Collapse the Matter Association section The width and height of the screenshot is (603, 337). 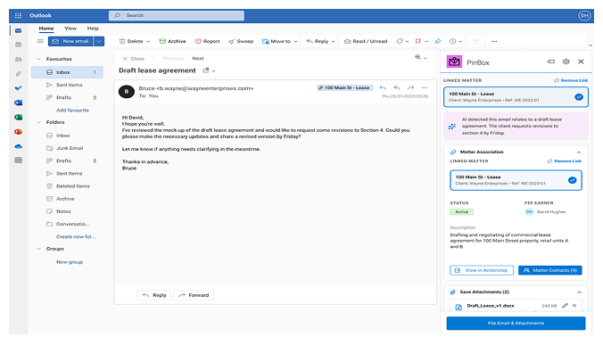[x=579, y=152]
